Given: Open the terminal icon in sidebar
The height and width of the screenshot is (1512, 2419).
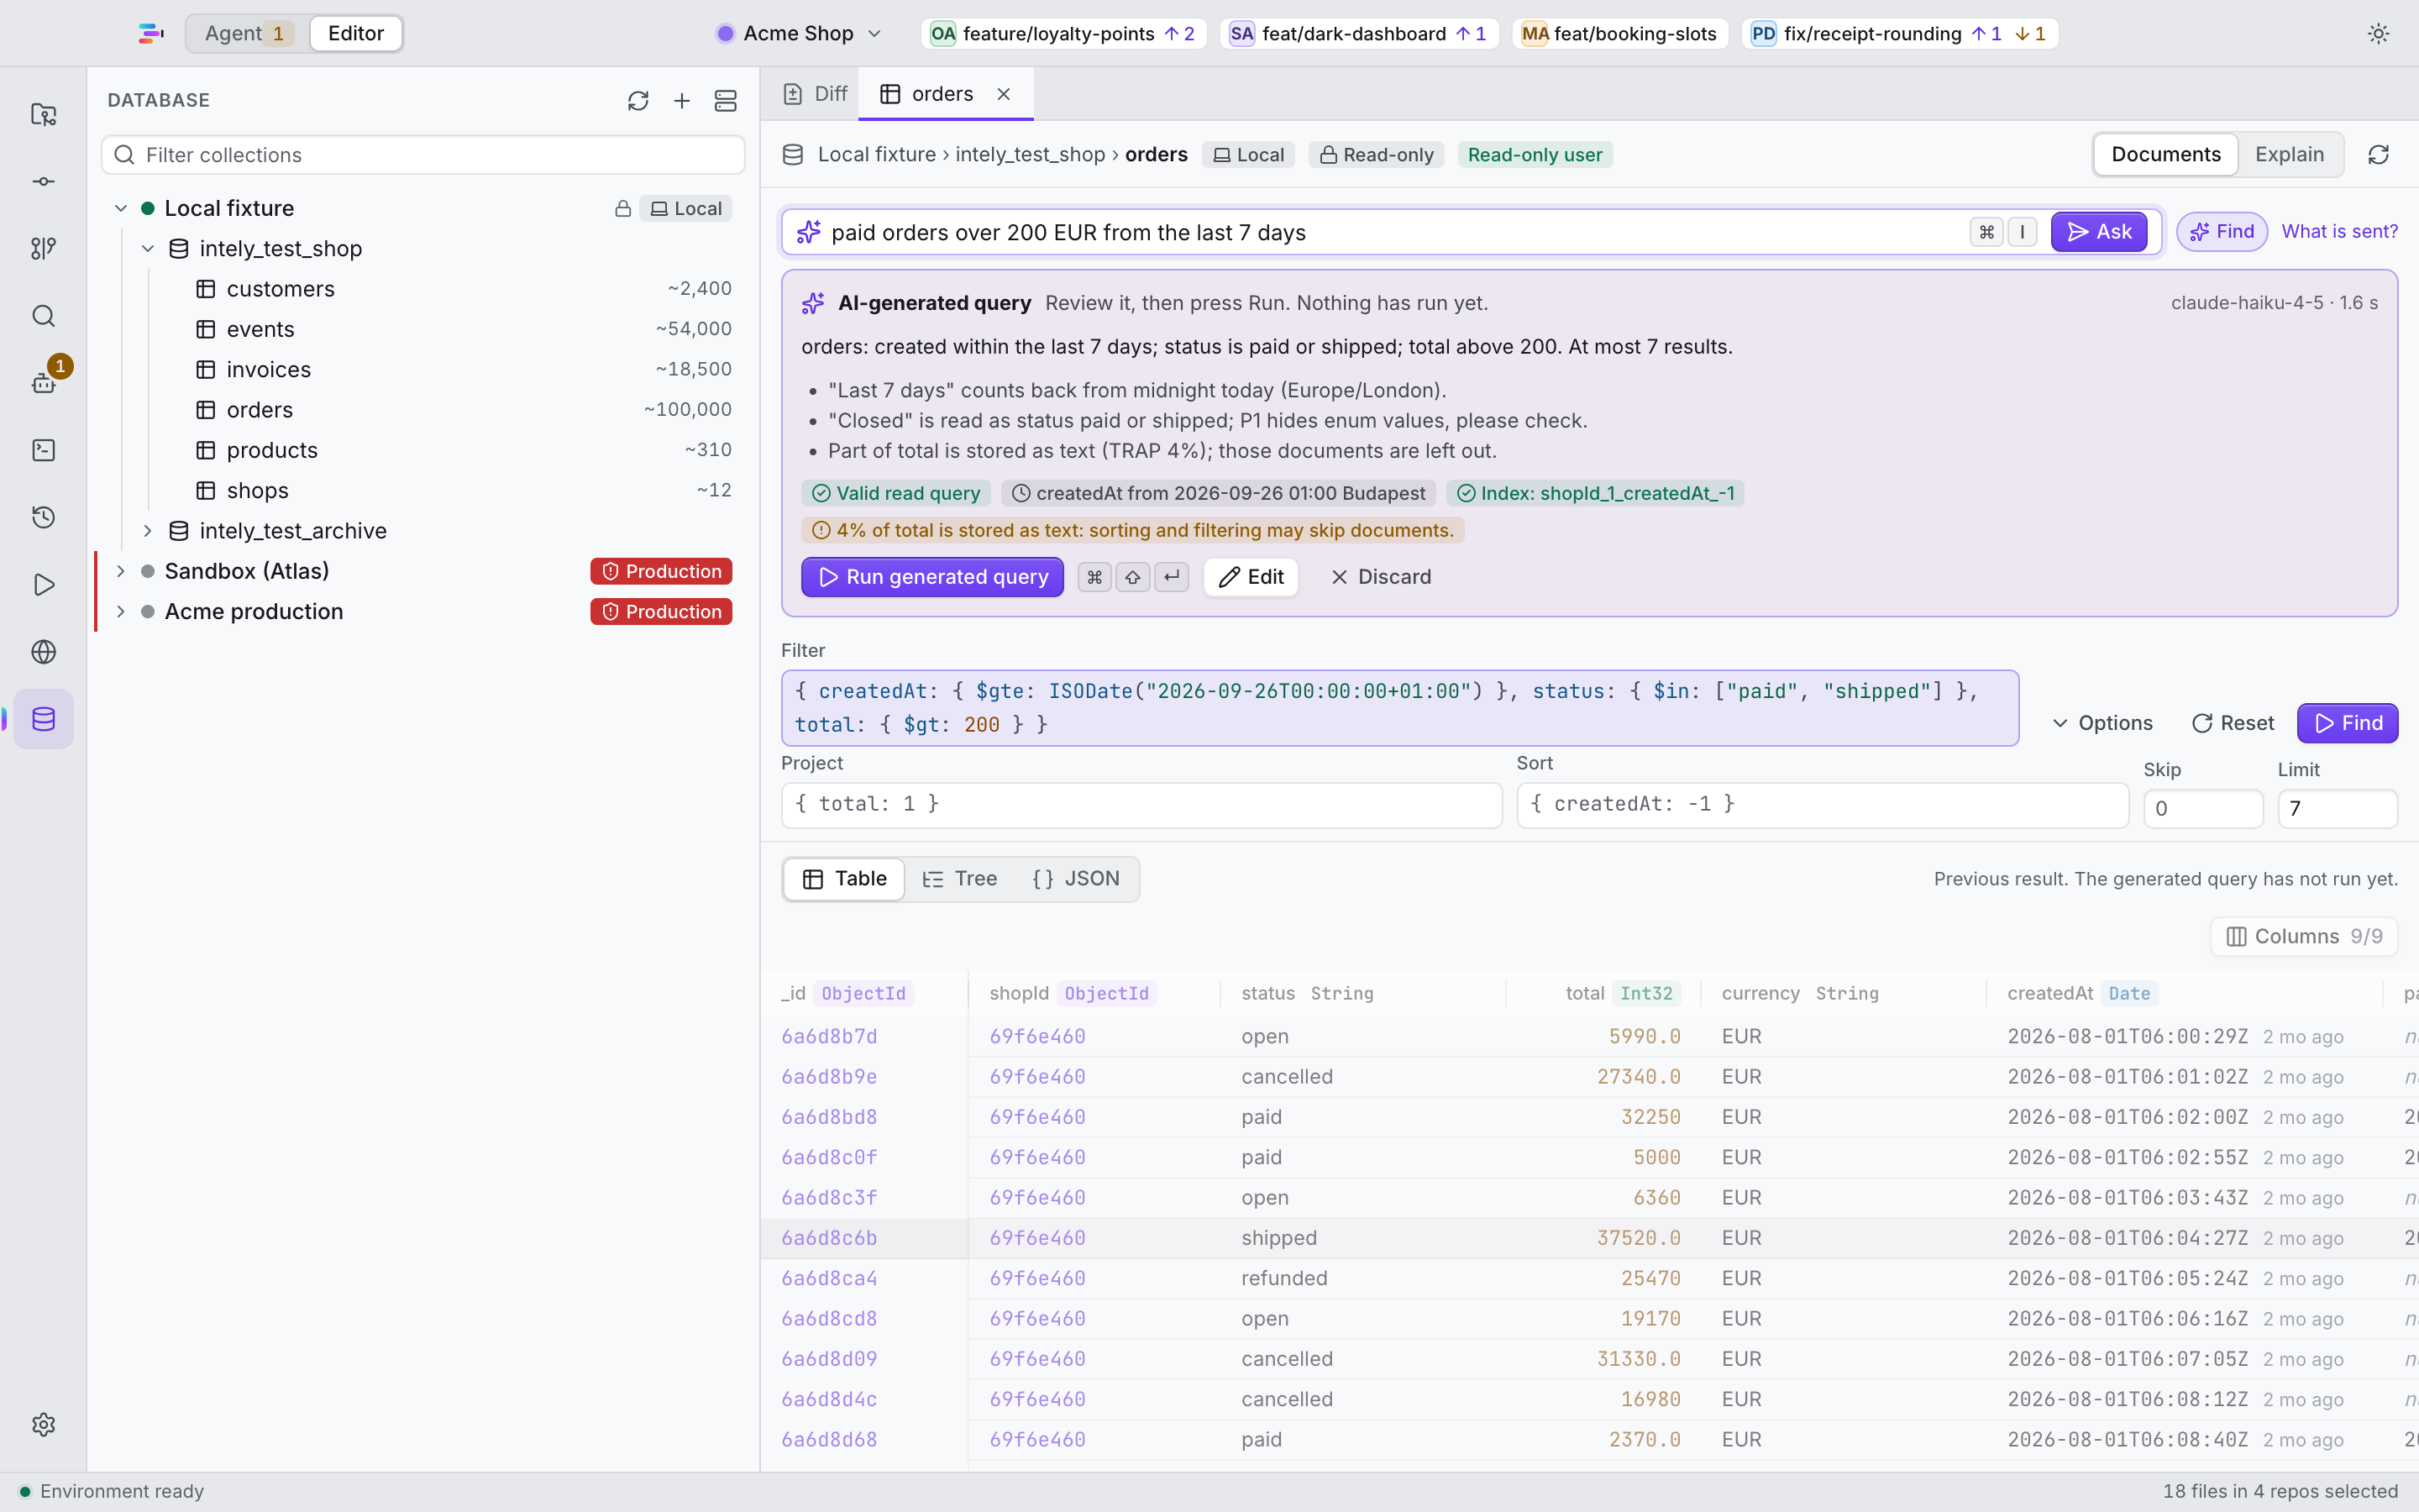Looking at the screenshot, I should coord(43,450).
